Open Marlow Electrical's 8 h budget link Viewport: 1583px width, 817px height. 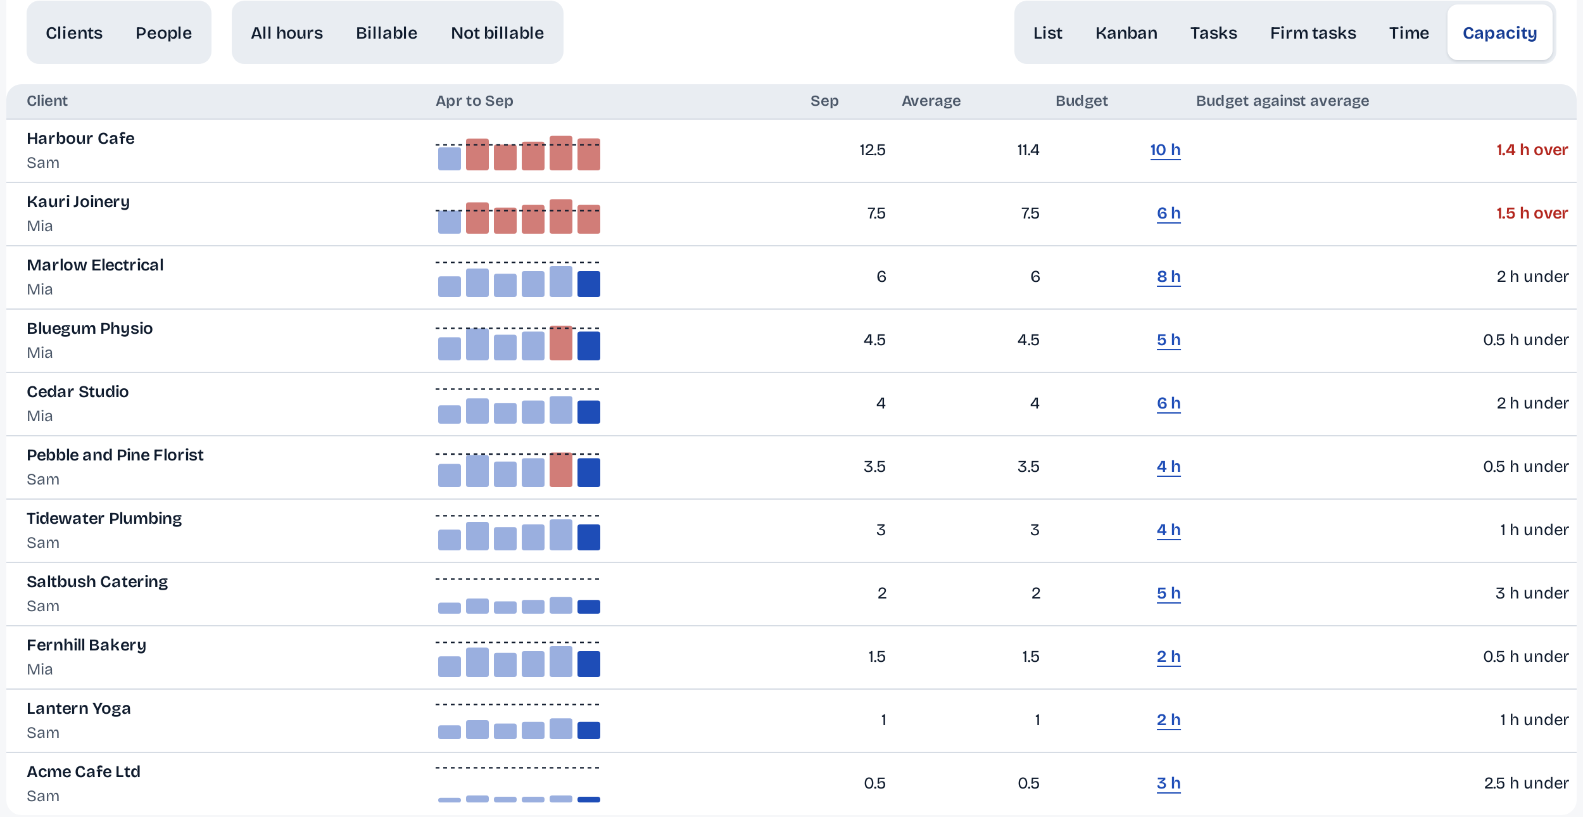click(1168, 277)
